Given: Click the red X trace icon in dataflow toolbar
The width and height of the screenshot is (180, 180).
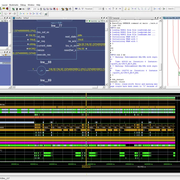Looking at the screenshot, I should point(30,14).
